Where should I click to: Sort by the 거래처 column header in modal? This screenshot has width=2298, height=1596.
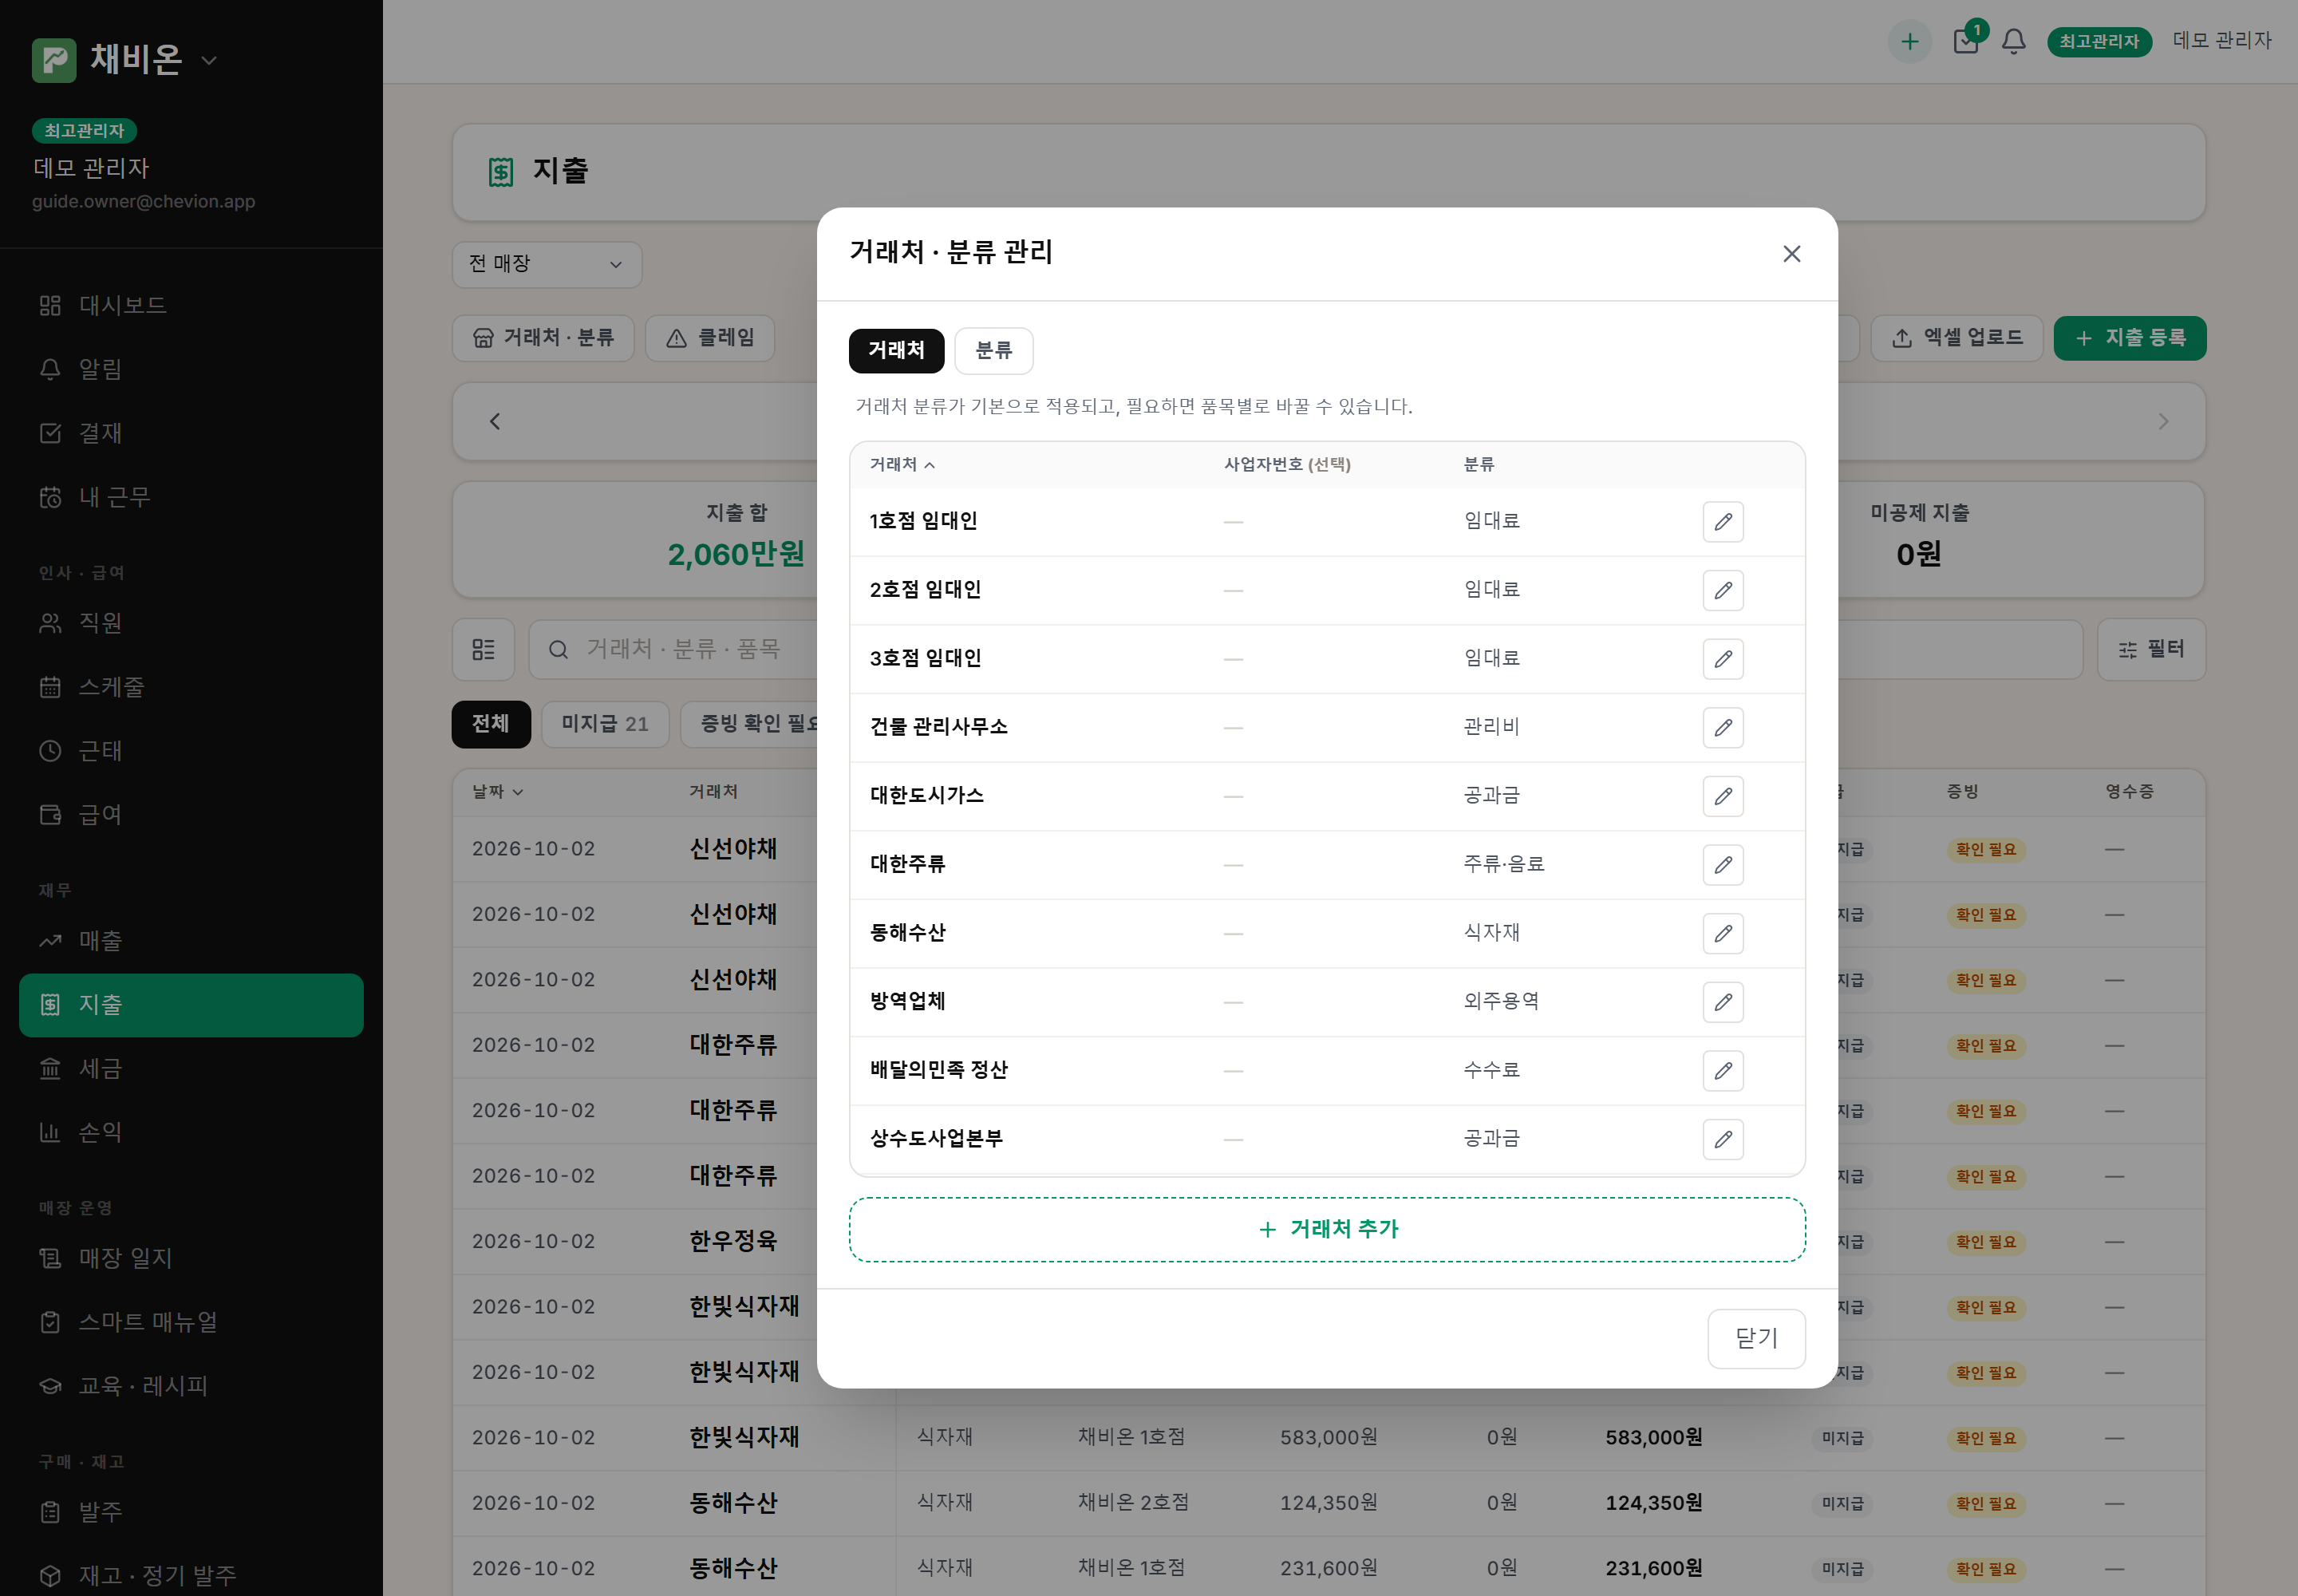pyautogui.click(x=902, y=465)
